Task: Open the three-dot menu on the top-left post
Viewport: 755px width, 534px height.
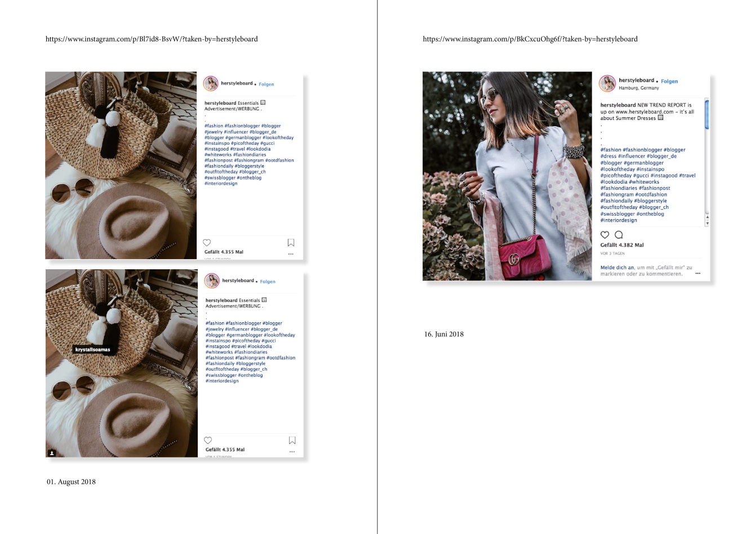Action: tap(291, 254)
